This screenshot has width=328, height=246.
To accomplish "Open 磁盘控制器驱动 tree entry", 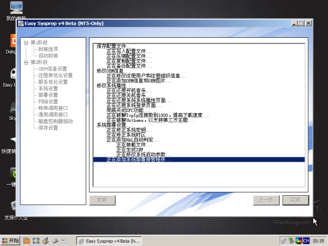I will coord(55,121).
